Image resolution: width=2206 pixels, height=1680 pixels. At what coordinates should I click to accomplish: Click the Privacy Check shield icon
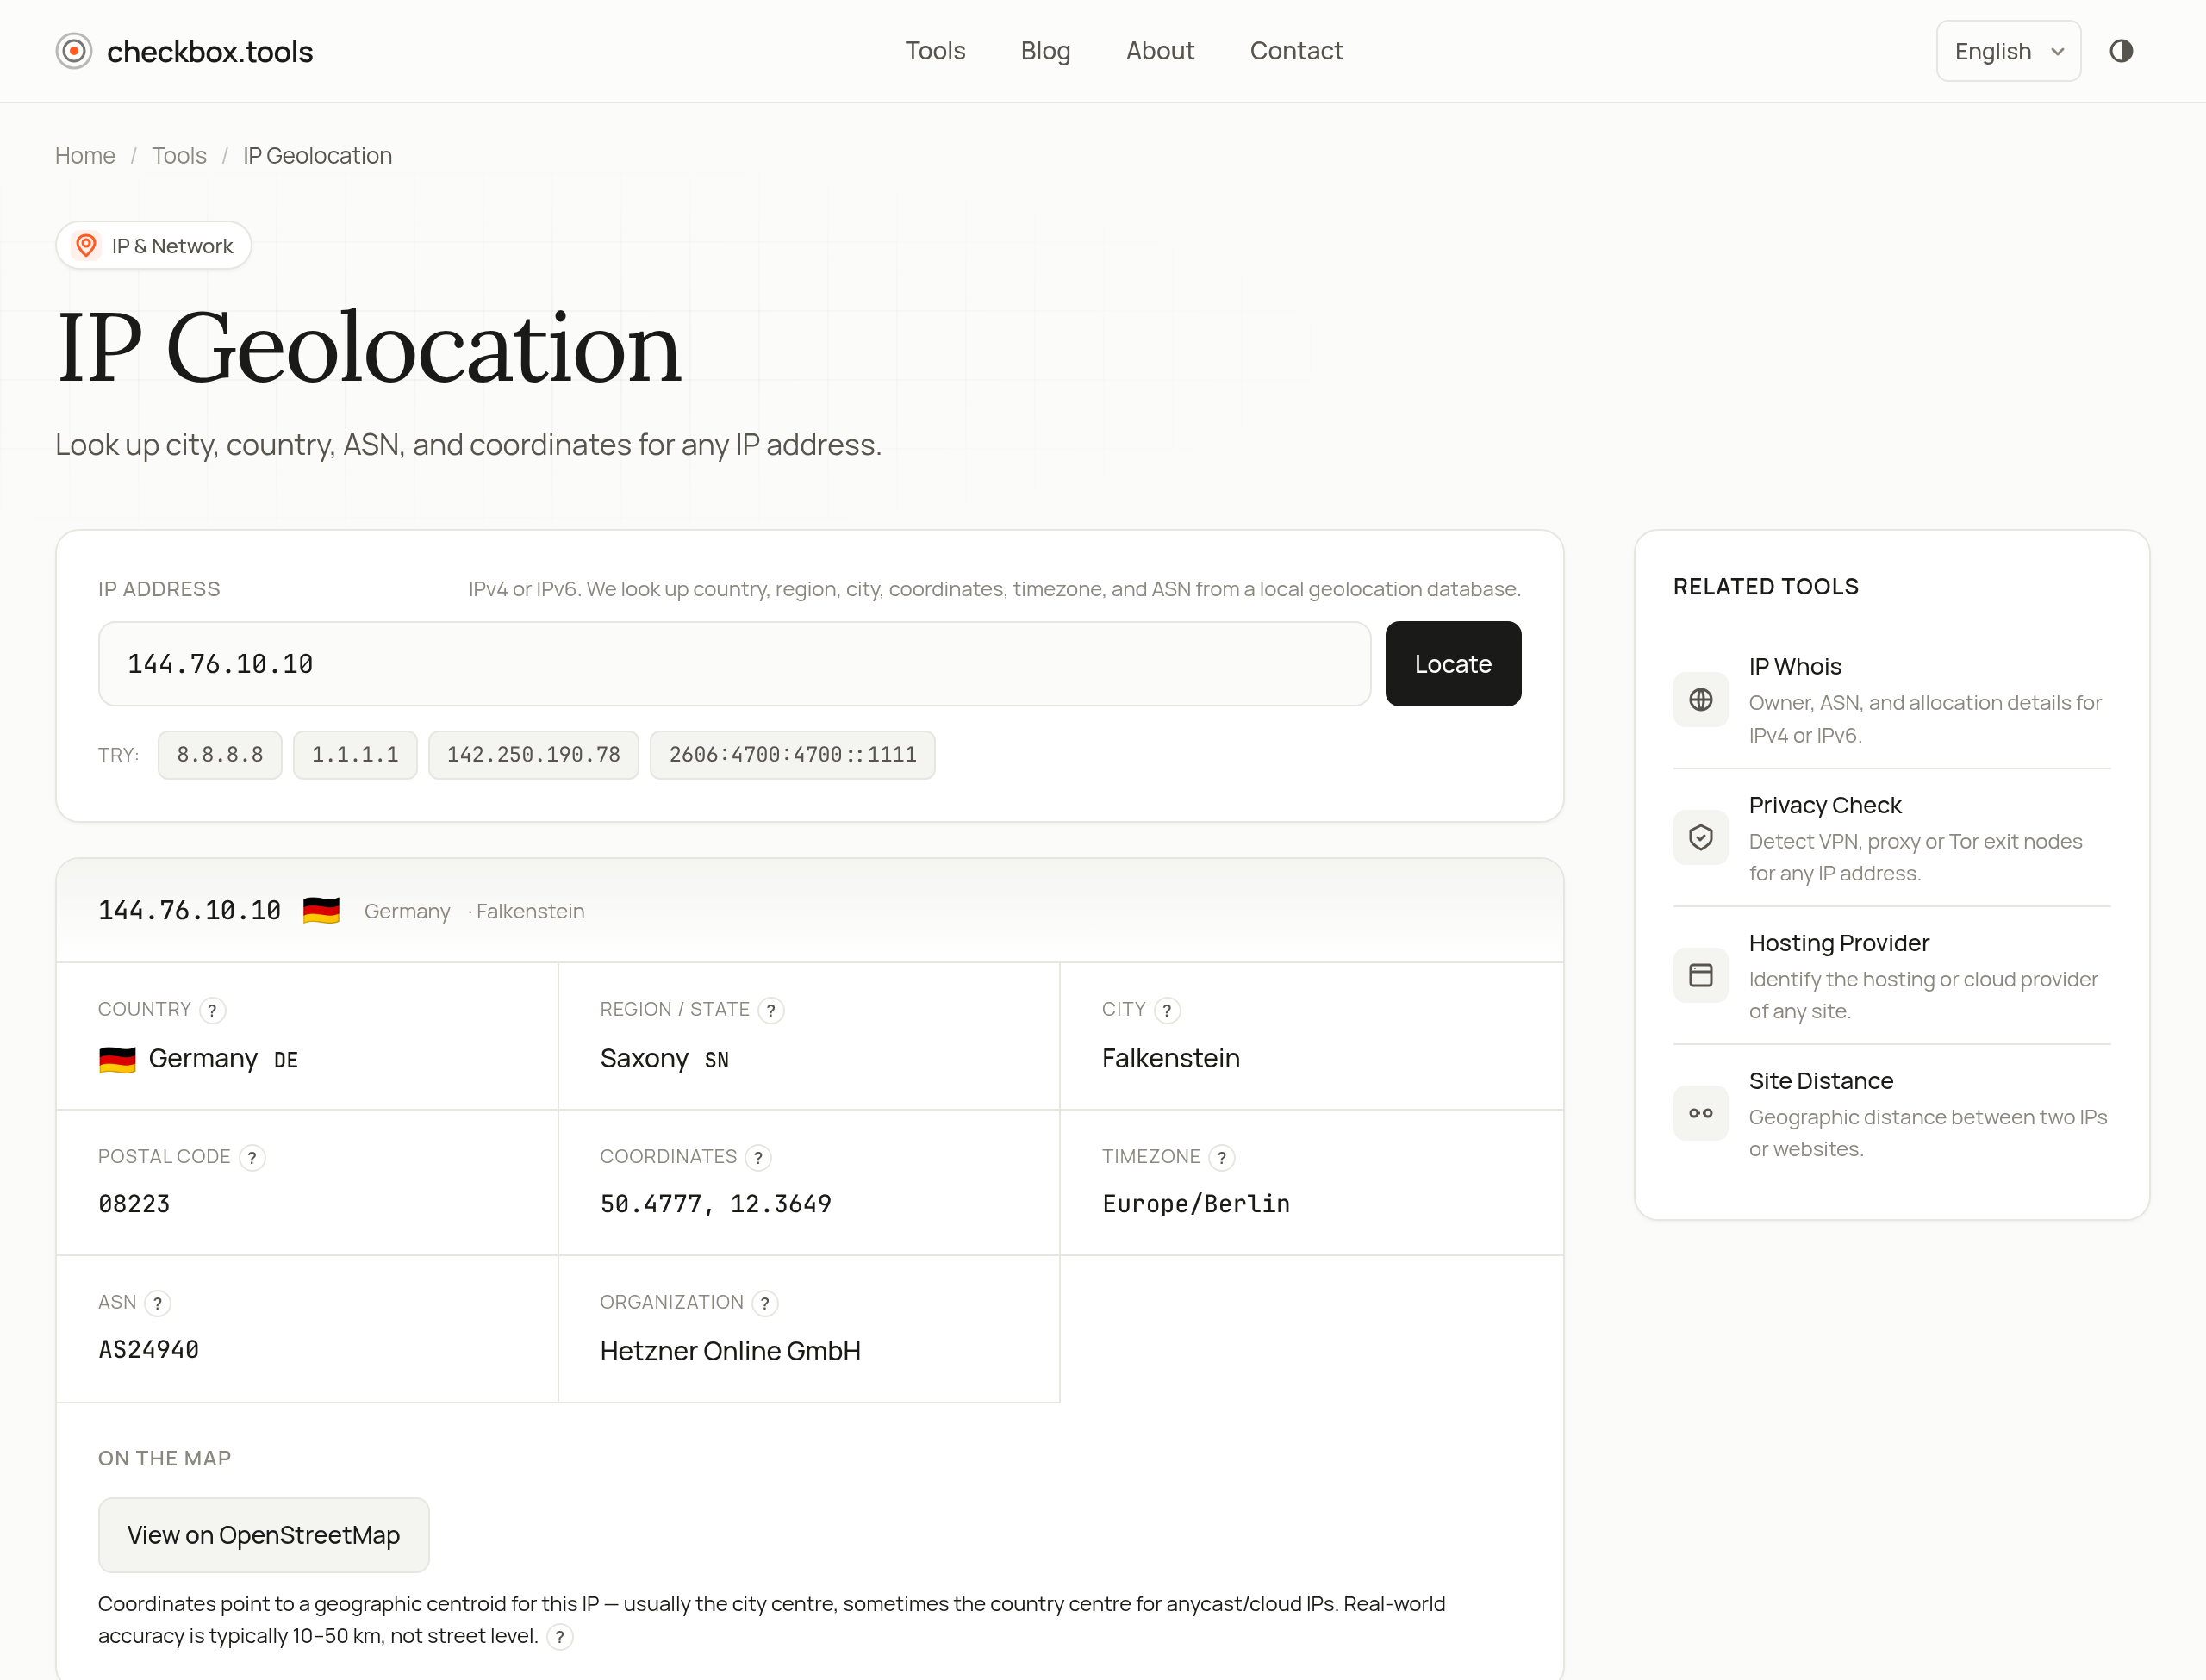(x=1700, y=838)
